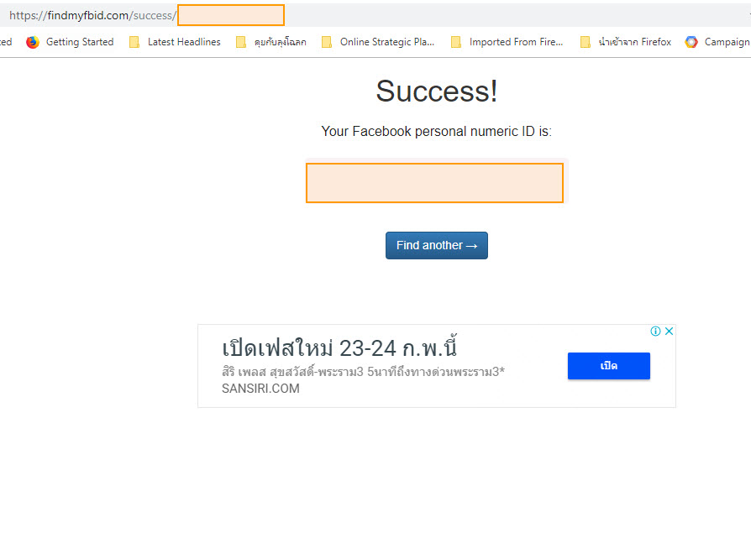Click the folder icon beside Imported From Fire...
The image size is (751, 559).
[456, 42]
